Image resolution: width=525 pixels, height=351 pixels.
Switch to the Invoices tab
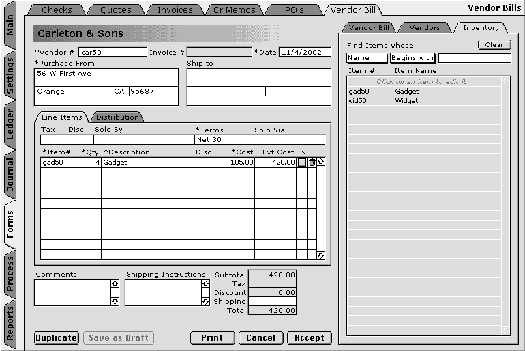(175, 10)
